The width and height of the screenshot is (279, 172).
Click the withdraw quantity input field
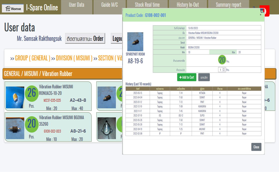tap(220, 70)
